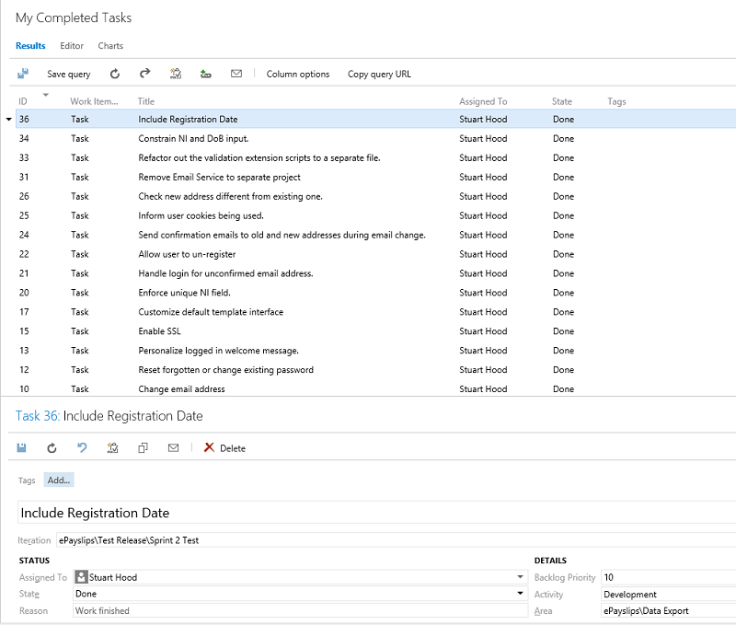Click the new linked work item clipboard icon in query toolbar
Image resolution: width=736 pixels, height=625 pixels.
(176, 74)
